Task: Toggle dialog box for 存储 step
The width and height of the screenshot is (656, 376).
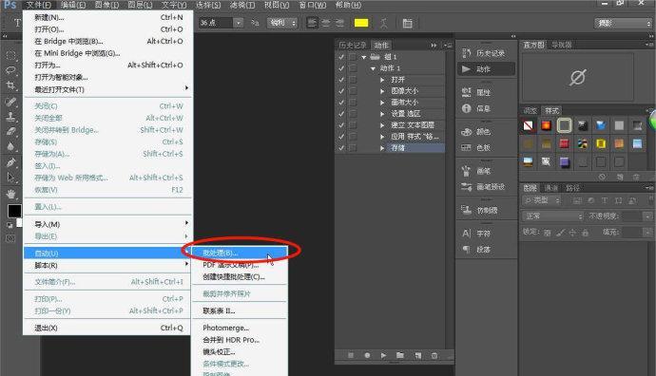Action: tap(353, 147)
